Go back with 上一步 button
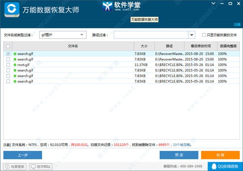Image resolution: width=243 pixels, height=171 pixels. (x=23, y=155)
